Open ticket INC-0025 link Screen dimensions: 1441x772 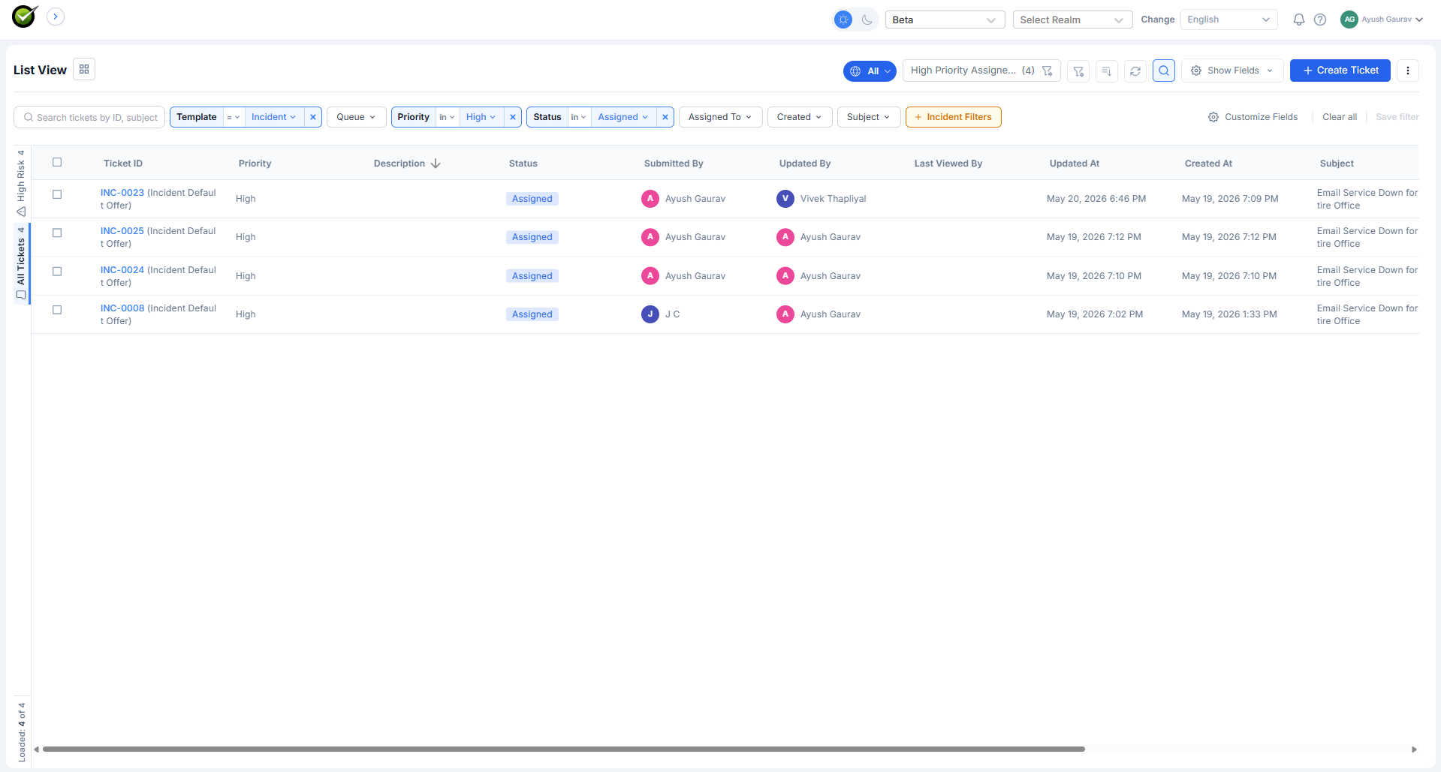(x=122, y=231)
